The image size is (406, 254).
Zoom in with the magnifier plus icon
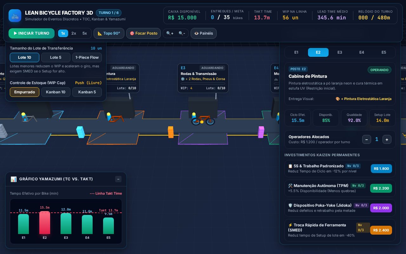(x=170, y=33)
